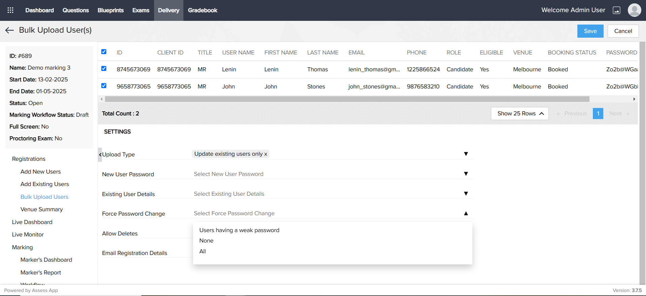646x296 pixels.
Task: Open the Questions nav item
Action: point(76,10)
